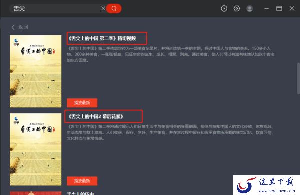Play latest episode of 第二季 精切视频
300x195 pixels.
point(82,103)
